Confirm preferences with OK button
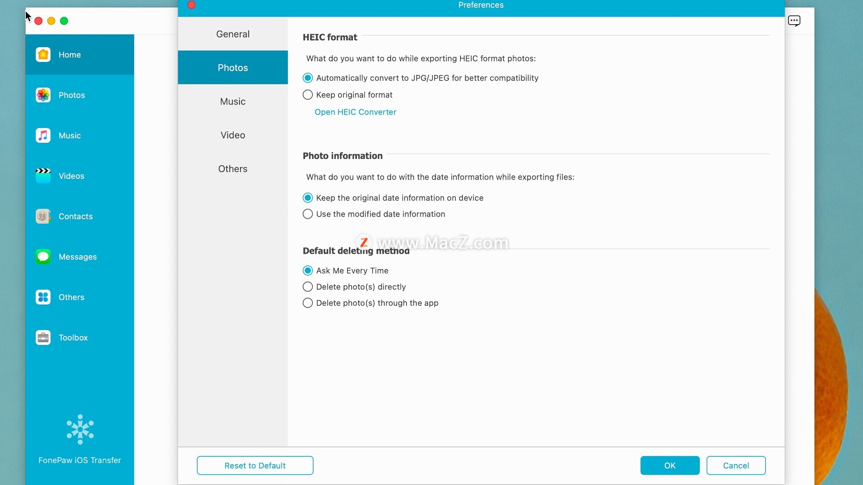 (670, 466)
